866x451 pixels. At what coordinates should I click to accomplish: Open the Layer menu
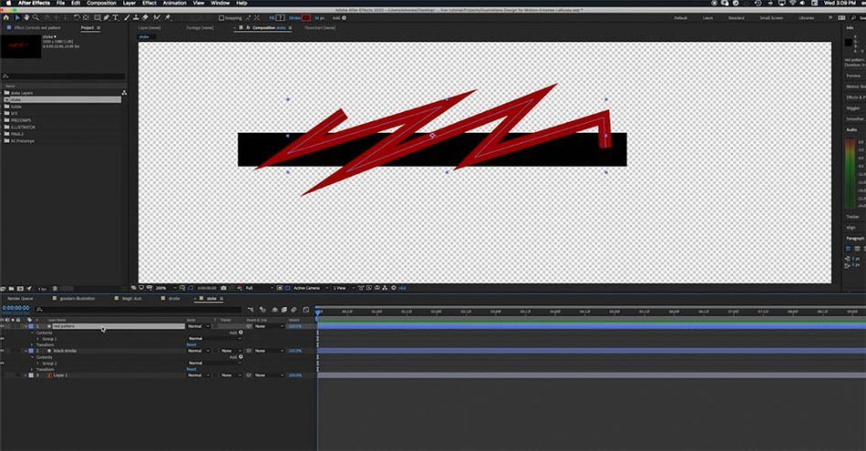(129, 3)
